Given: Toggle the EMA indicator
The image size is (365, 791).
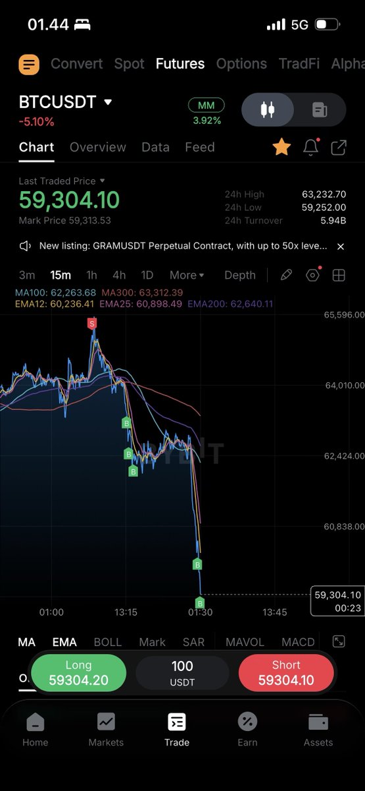Looking at the screenshot, I should (64, 642).
